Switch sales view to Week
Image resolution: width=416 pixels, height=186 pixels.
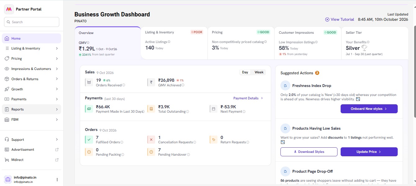coord(259,72)
